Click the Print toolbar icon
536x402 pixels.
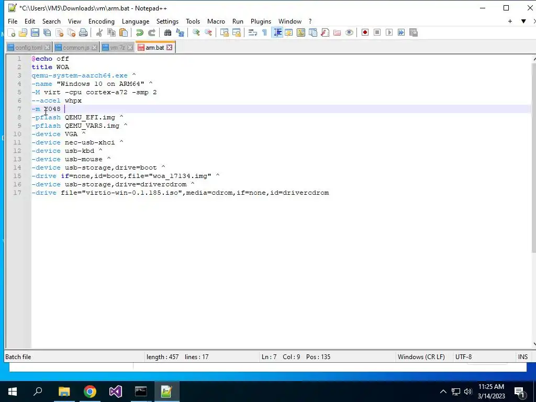pos(83,32)
